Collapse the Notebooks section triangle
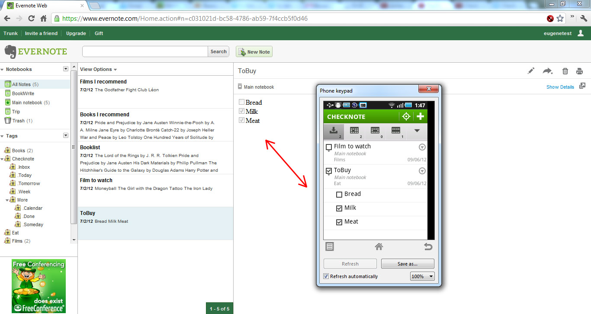 pos(2,69)
